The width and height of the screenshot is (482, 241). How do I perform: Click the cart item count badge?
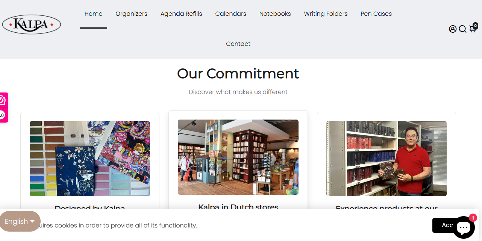click(476, 26)
